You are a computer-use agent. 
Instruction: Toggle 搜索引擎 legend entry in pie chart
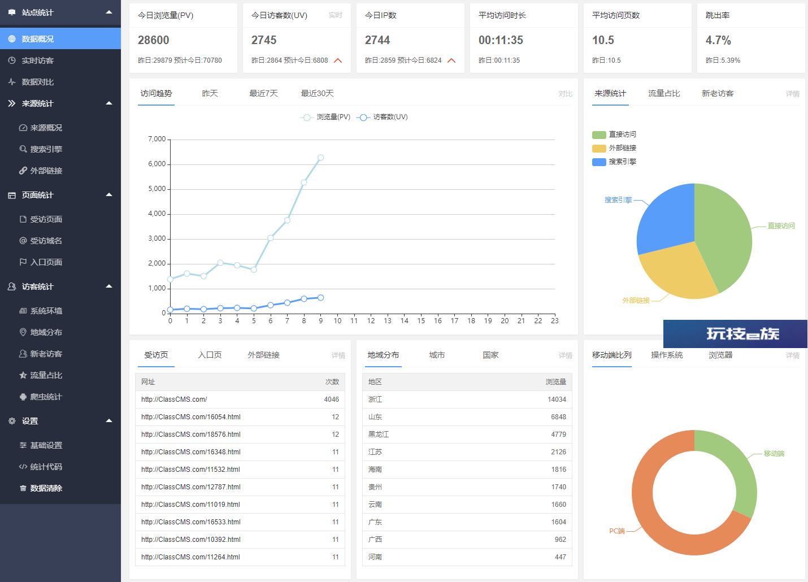(614, 162)
